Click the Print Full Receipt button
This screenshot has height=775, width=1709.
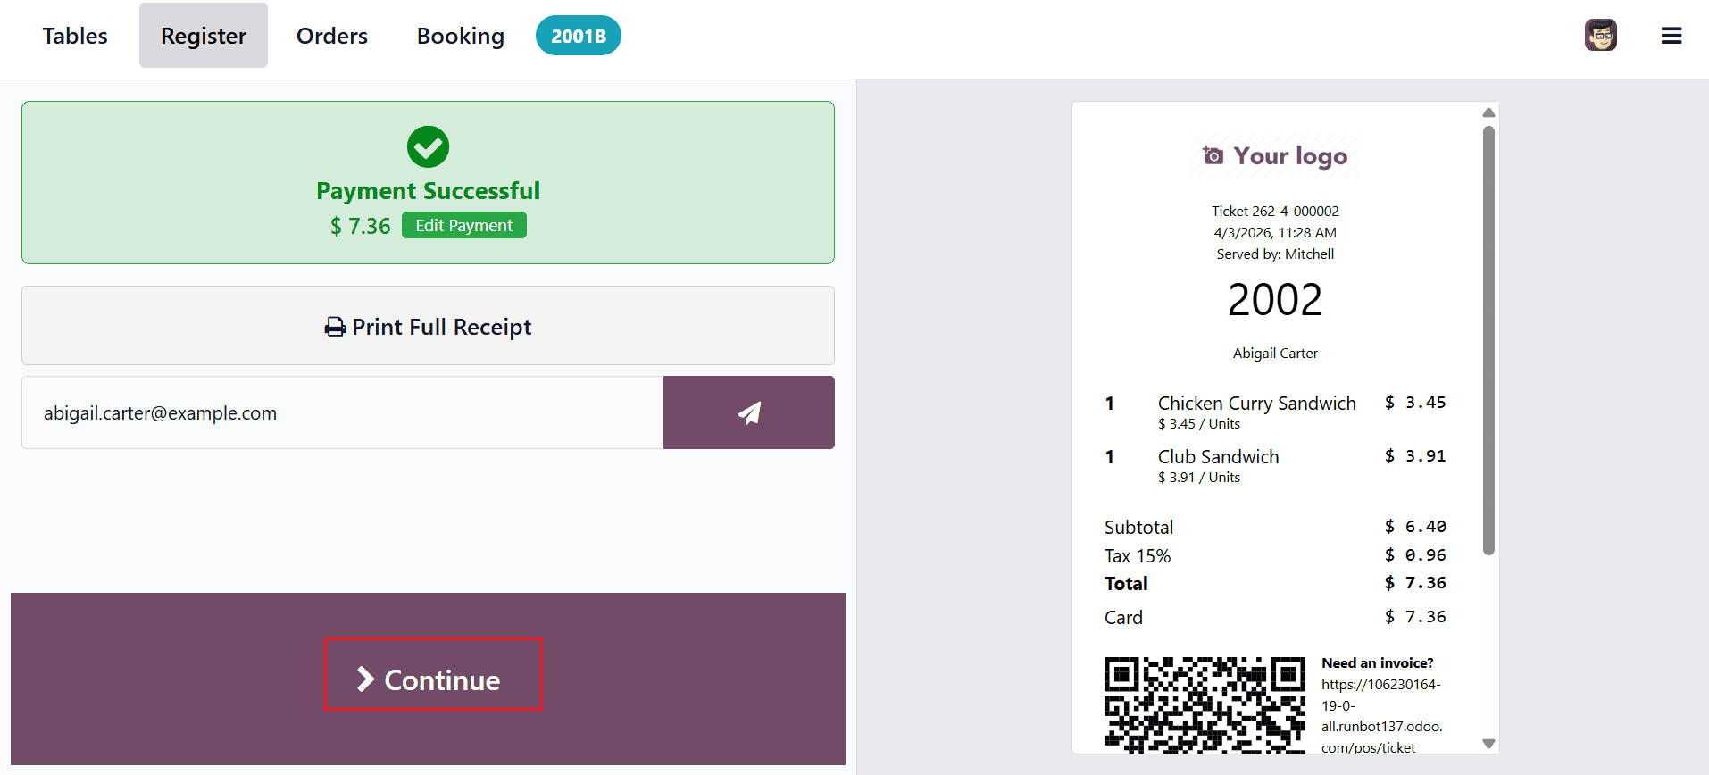[427, 326]
